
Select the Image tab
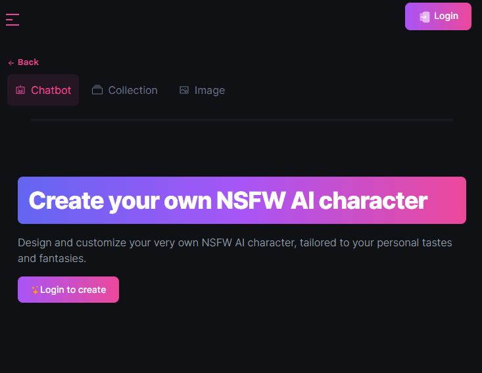[203, 90]
